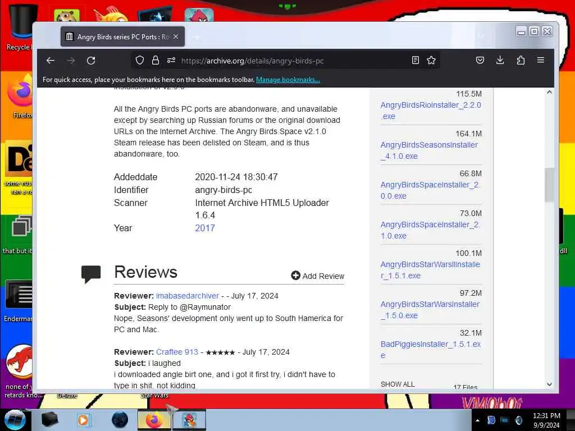Click the network tray icon
This screenshot has height=431, width=575.
505,420
